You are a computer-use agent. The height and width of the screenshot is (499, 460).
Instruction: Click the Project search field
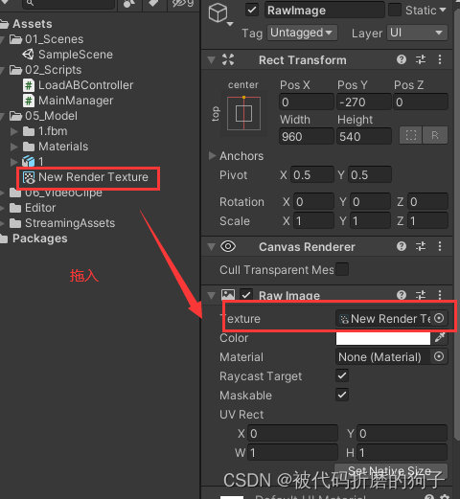pos(69,3)
